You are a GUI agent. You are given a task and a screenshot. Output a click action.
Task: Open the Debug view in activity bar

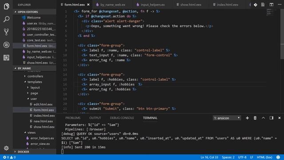tap(6, 45)
